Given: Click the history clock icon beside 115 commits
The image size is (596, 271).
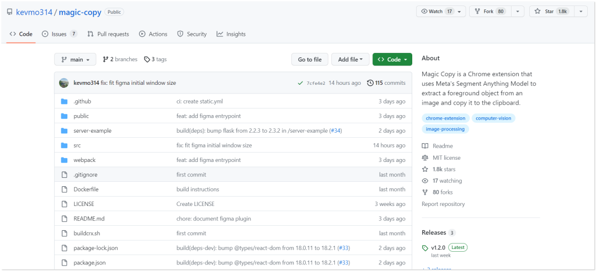Looking at the screenshot, I should [x=370, y=83].
